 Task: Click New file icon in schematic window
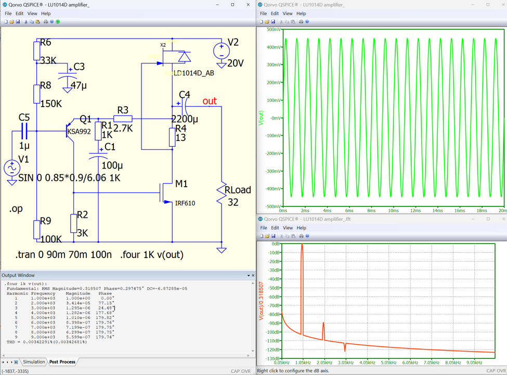click(x=6, y=22)
